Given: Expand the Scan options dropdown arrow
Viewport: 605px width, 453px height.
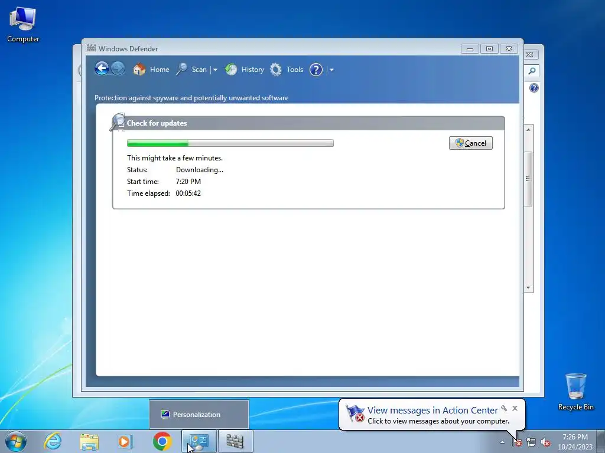Looking at the screenshot, I should (215, 70).
